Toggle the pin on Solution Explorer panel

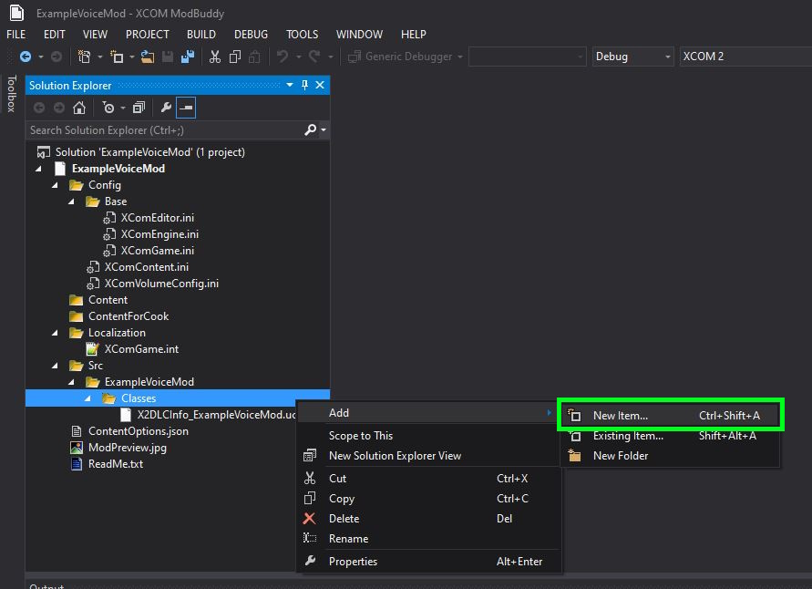(305, 85)
